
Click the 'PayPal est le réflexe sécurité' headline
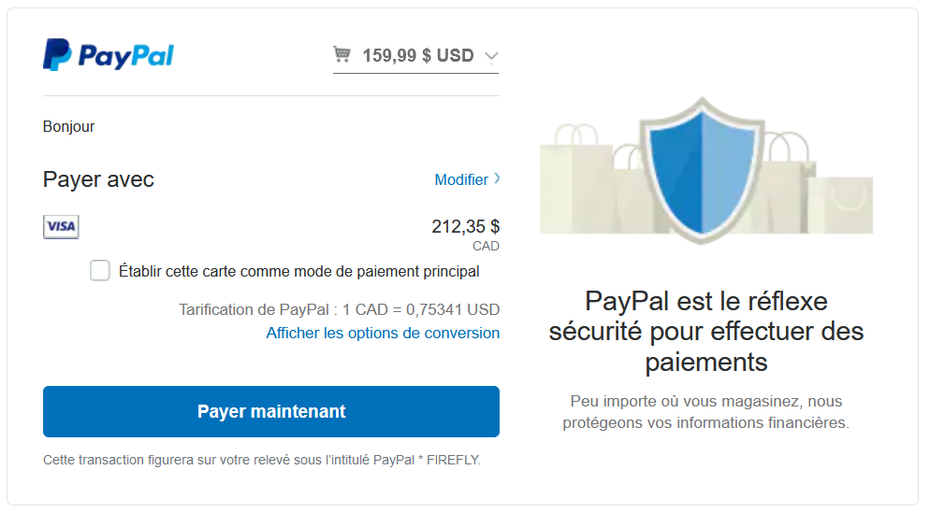706,331
